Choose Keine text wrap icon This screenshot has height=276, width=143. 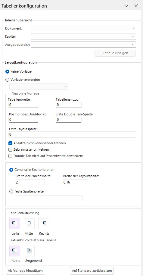15,251
